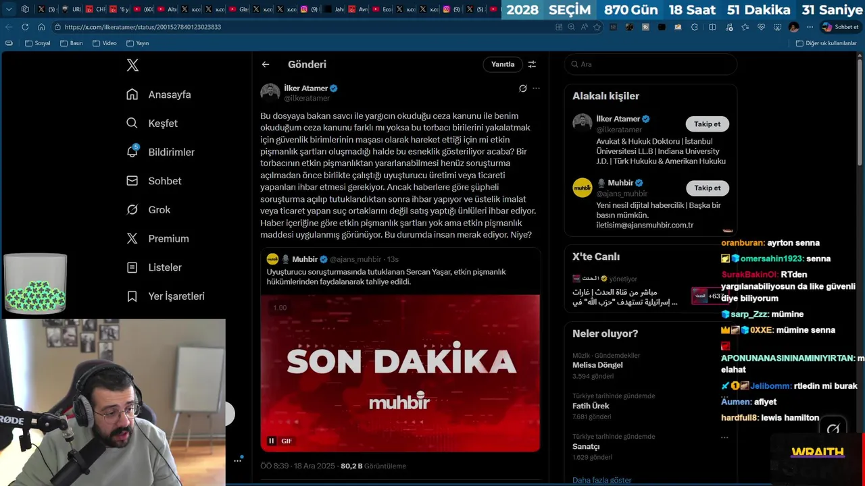This screenshot has height=486, width=865.
Task: Switch to the URL tab
Action: (73, 9)
